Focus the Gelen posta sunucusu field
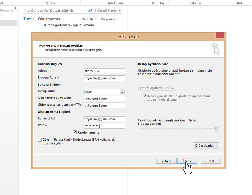Image resolution: width=252 pixels, height=195 pixels. [104, 98]
